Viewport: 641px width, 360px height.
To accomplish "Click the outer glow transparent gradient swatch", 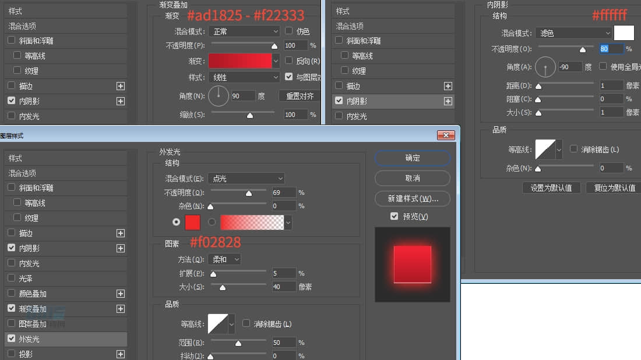I will click(x=252, y=222).
